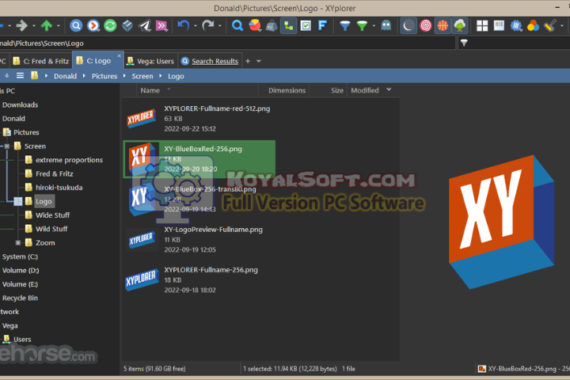
Task: Select the C: Logo tab
Action: pyautogui.click(x=98, y=61)
